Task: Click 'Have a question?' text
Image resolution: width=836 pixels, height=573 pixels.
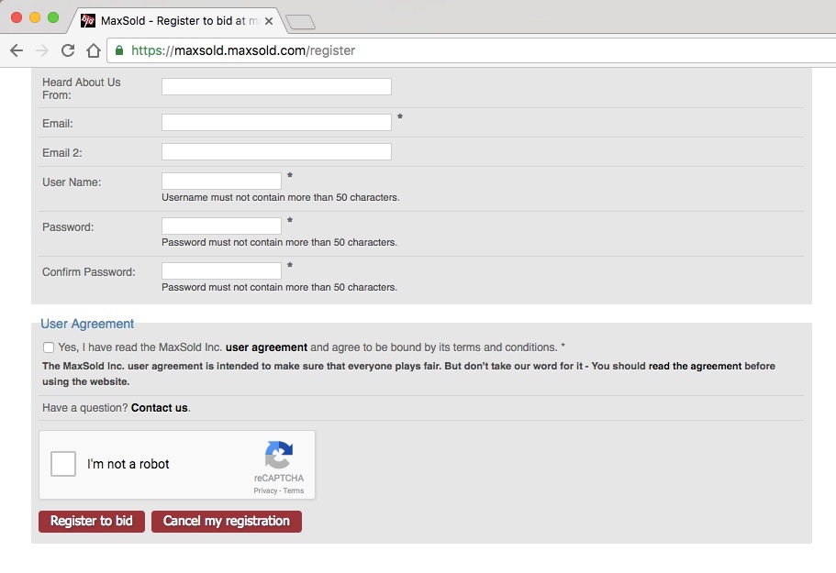Action: pyautogui.click(x=84, y=408)
